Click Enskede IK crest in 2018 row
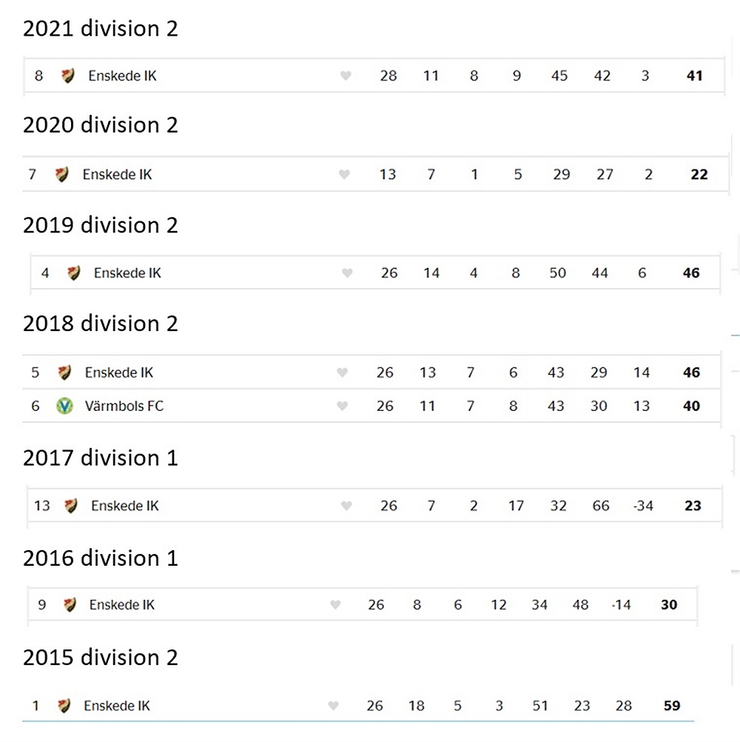 point(64,373)
